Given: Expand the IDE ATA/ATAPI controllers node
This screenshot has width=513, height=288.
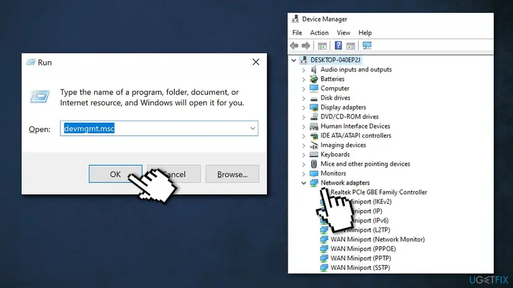Looking at the screenshot, I should [x=304, y=136].
